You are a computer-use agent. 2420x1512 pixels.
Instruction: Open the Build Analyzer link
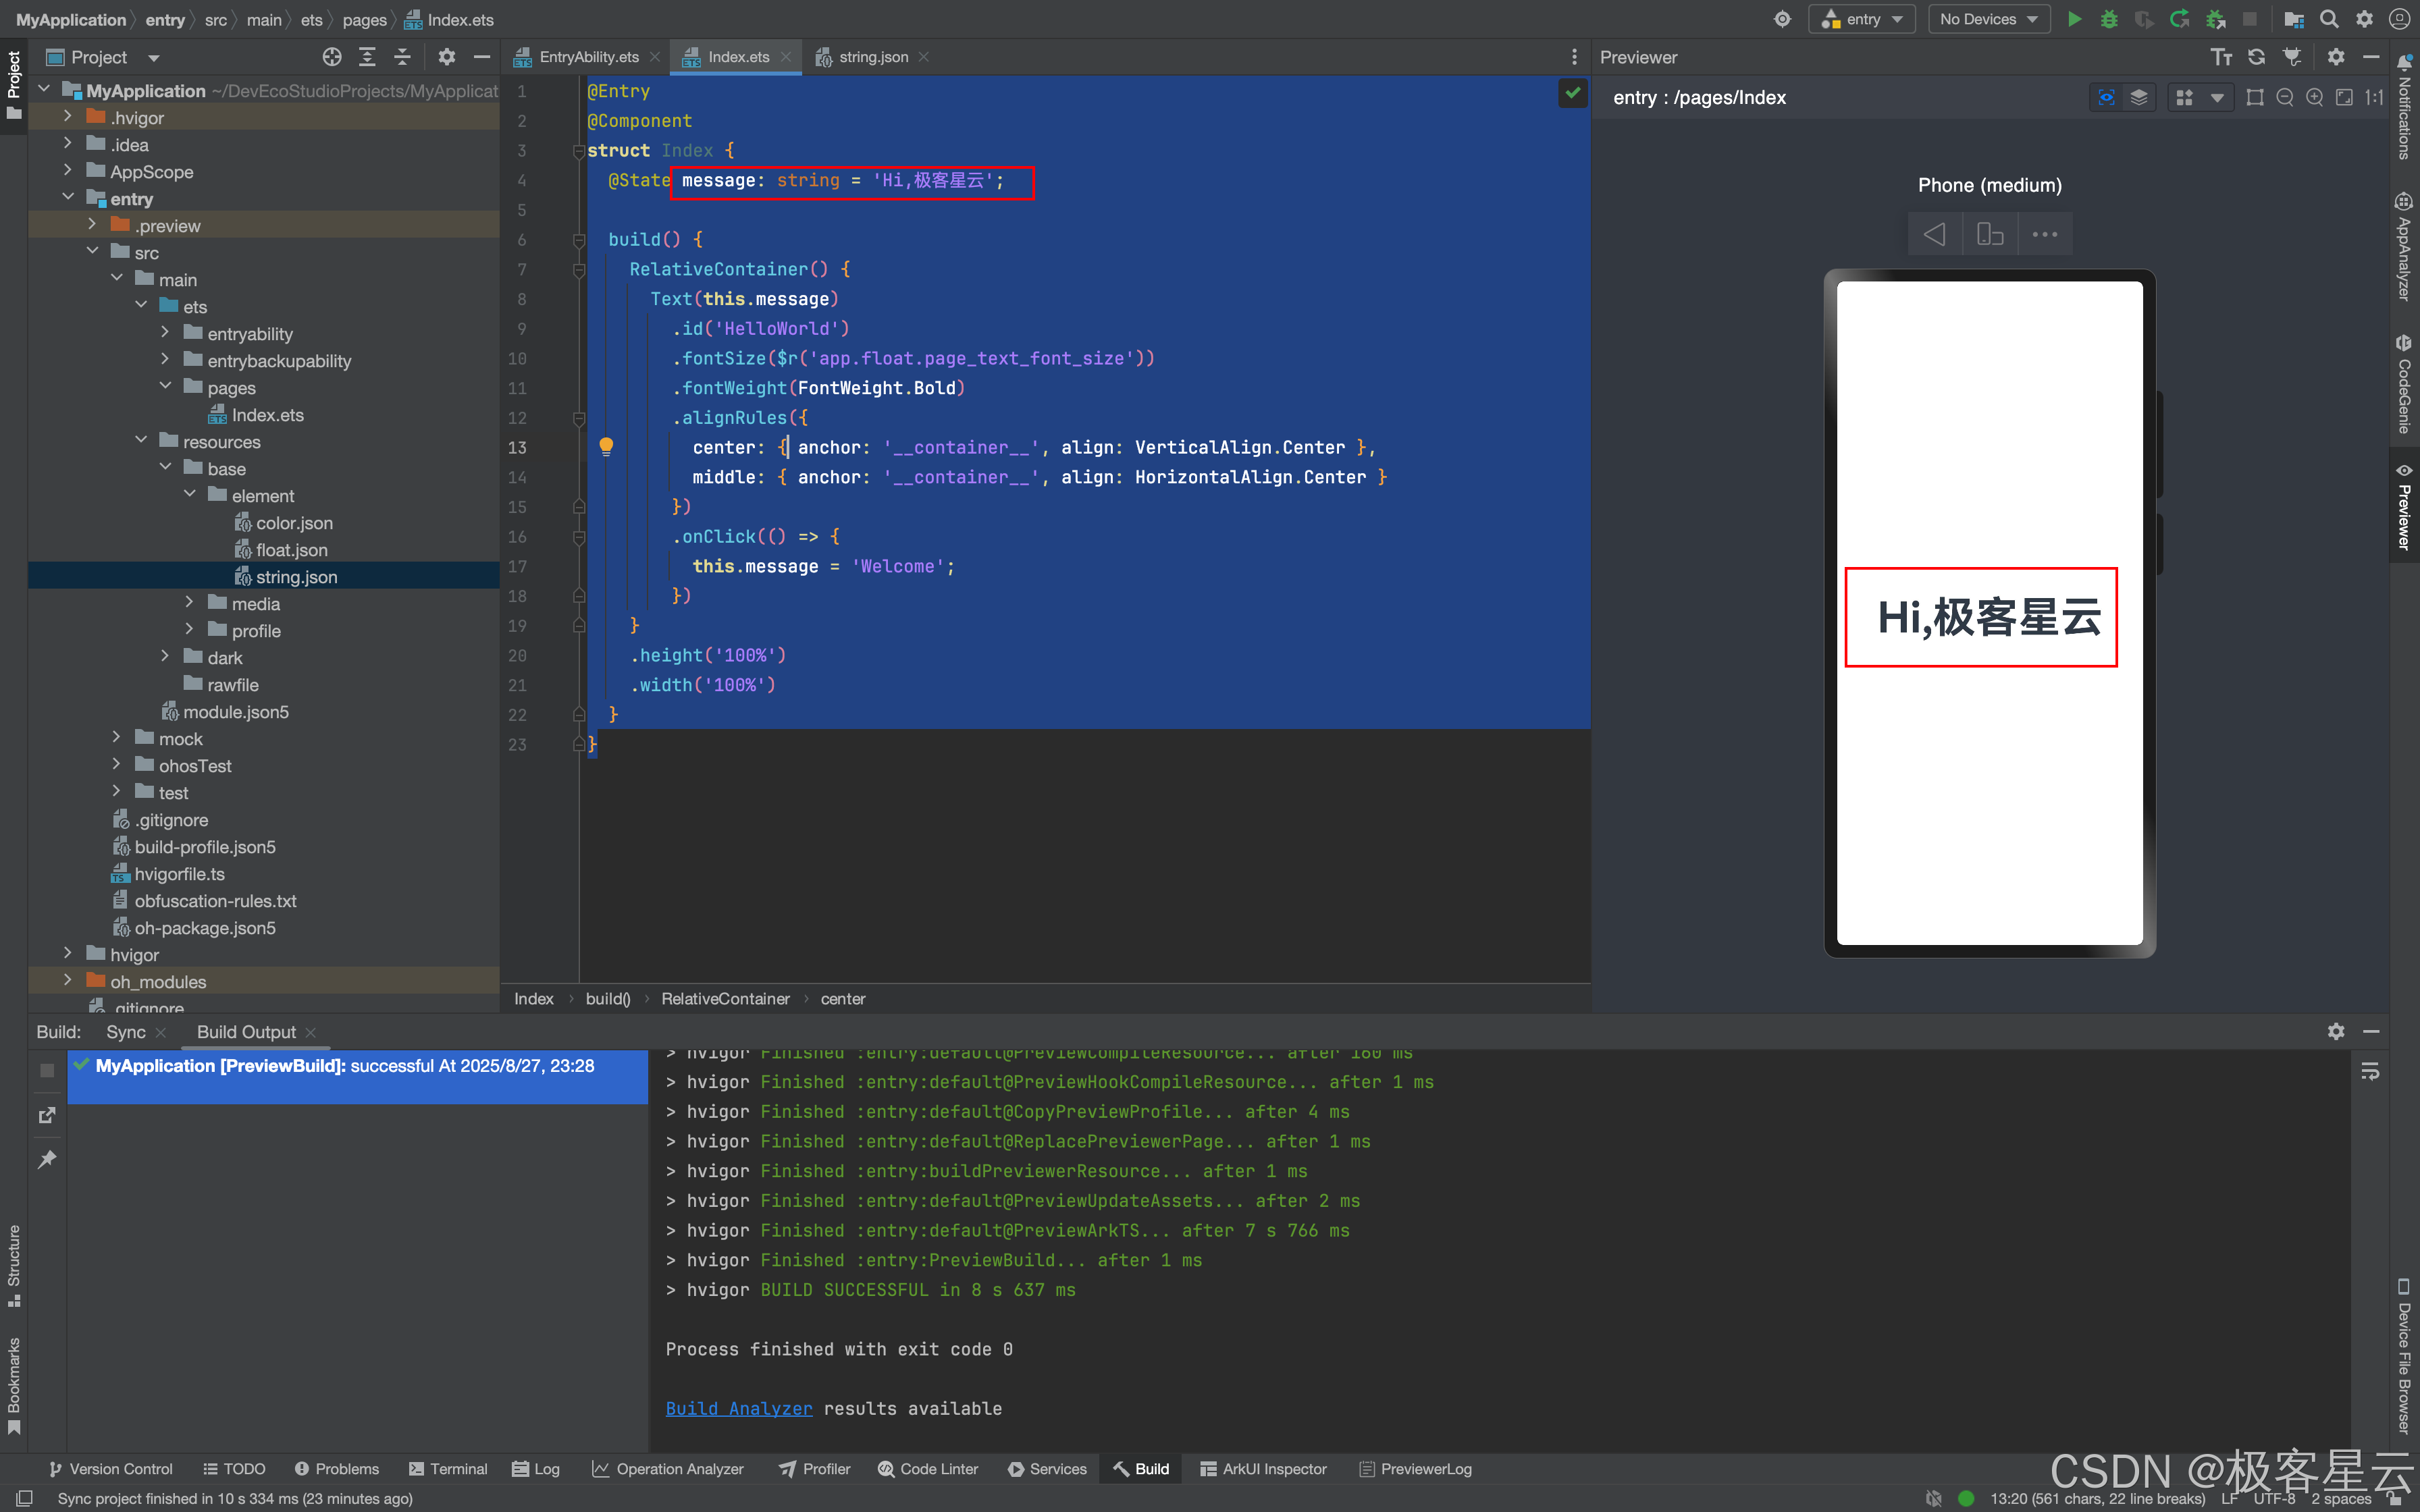(x=739, y=1408)
